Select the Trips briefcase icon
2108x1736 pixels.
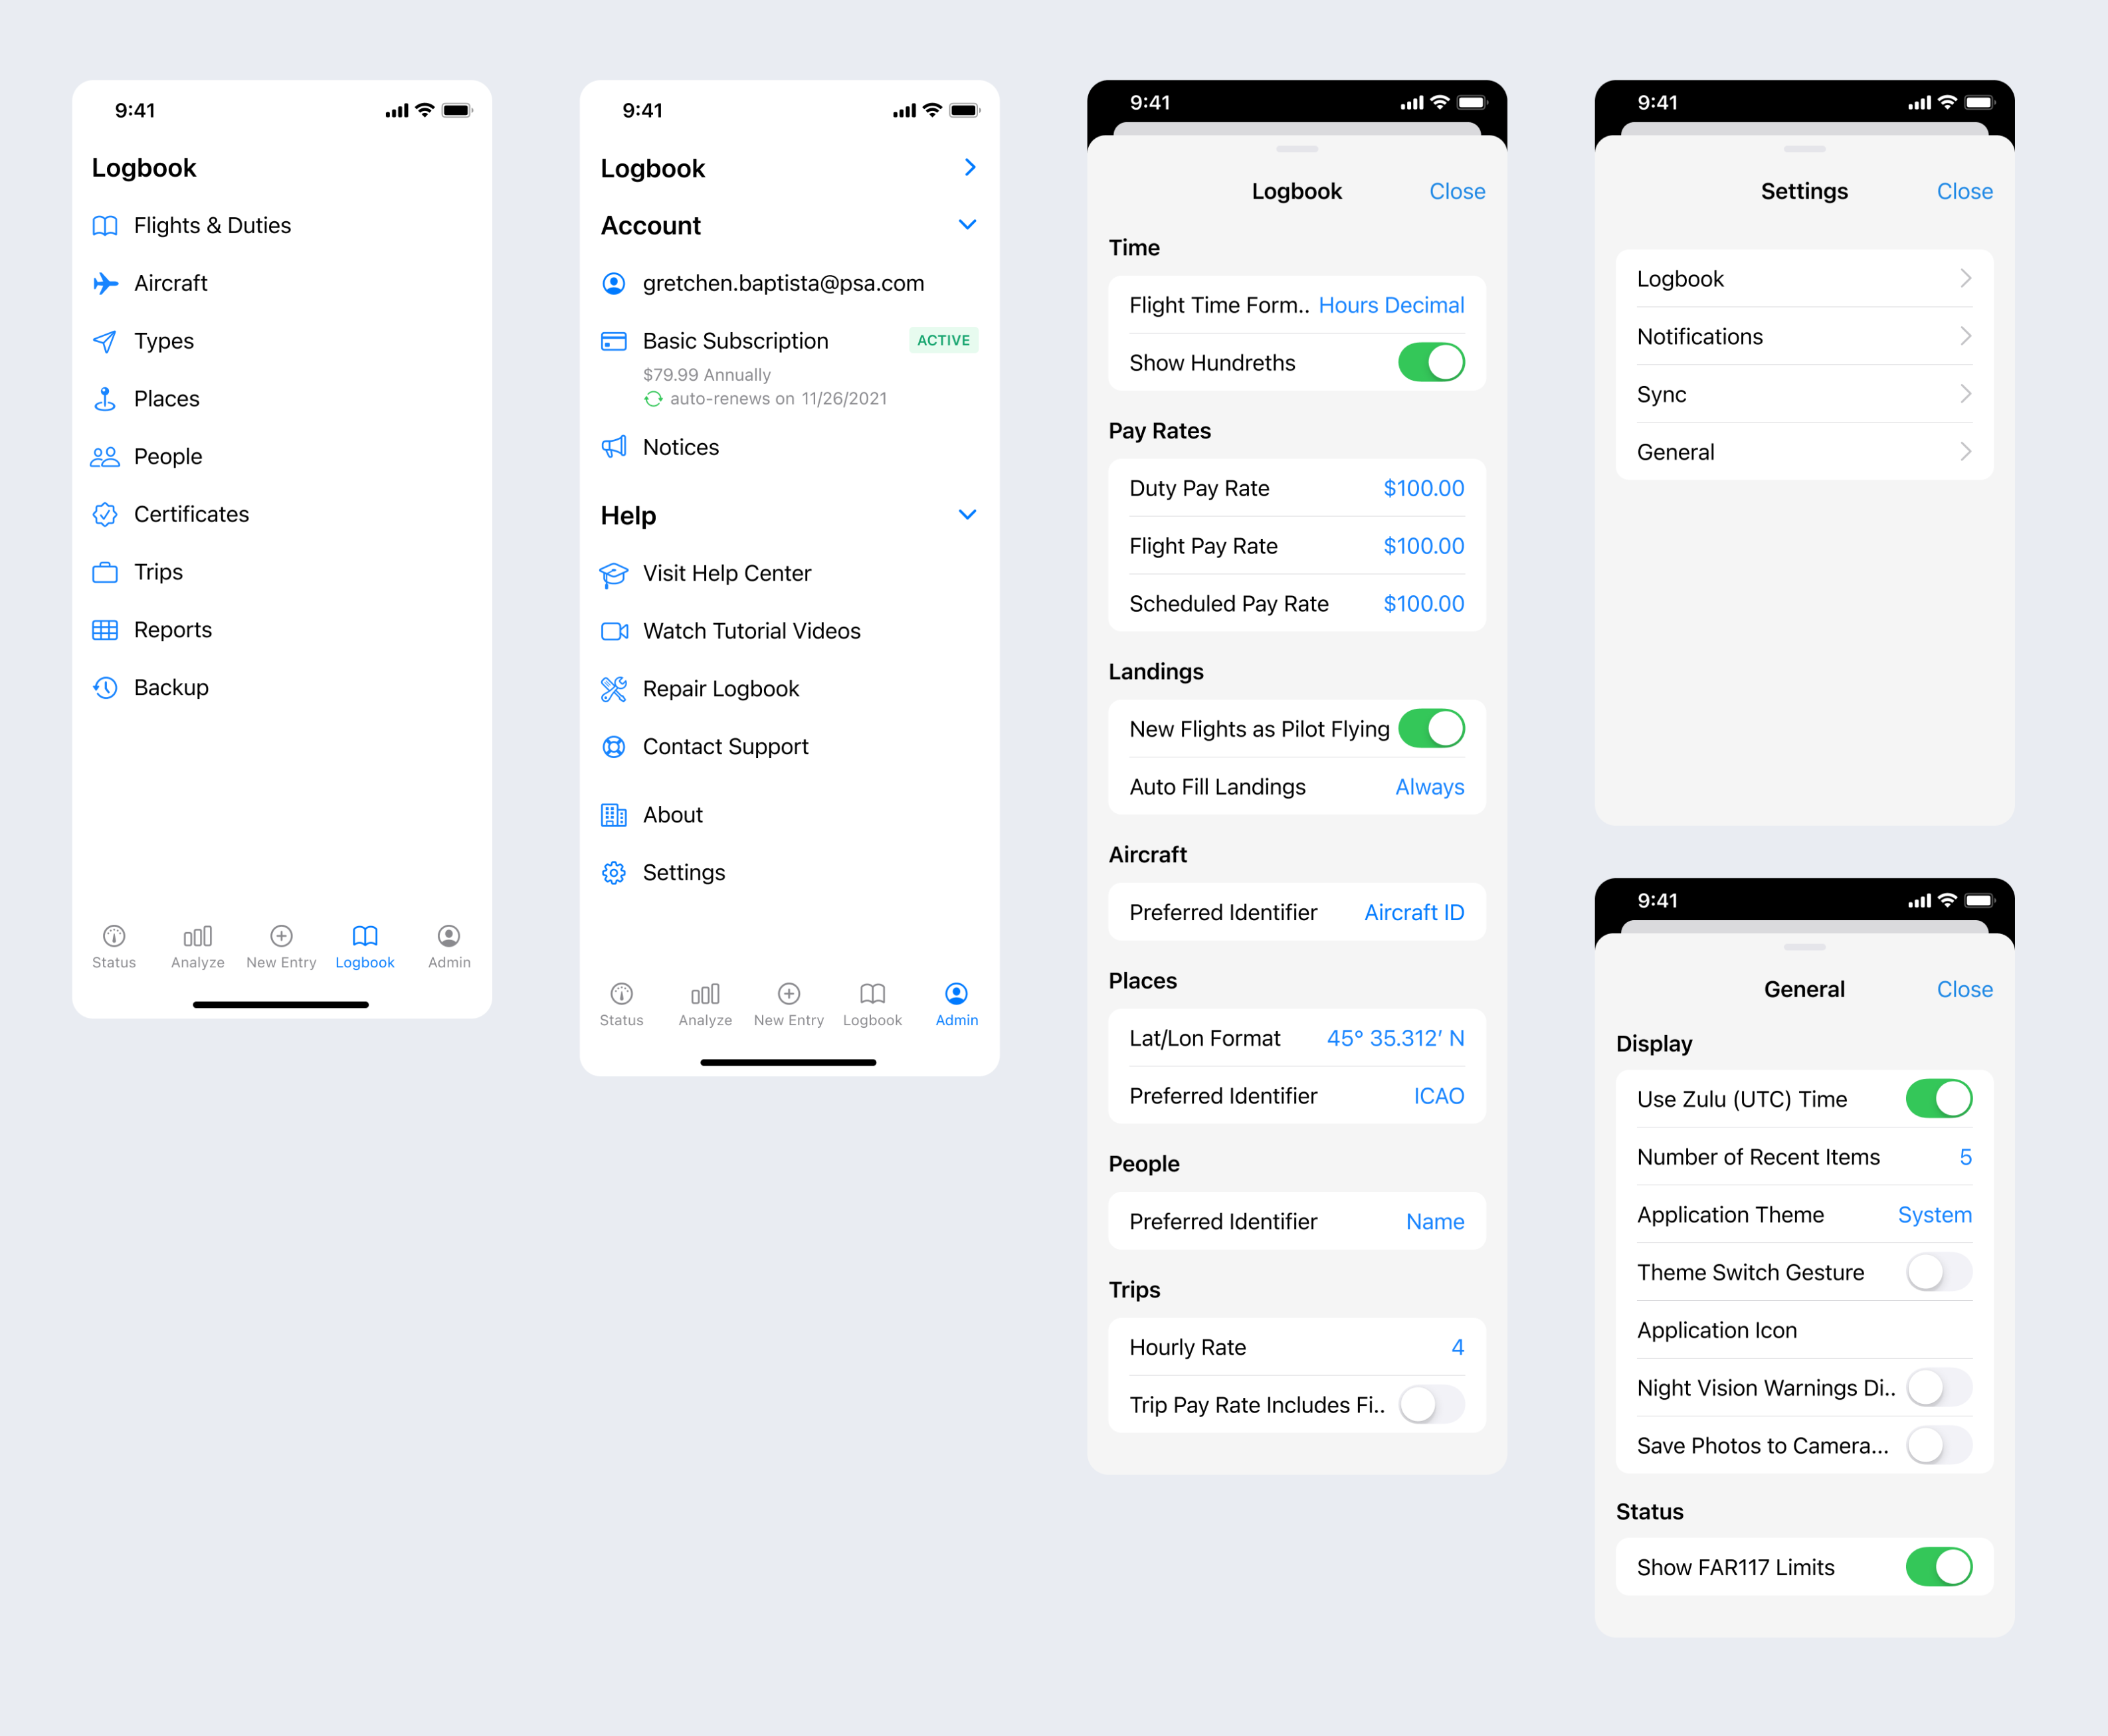click(x=105, y=573)
